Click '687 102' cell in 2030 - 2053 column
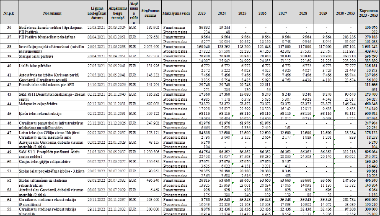Image resolution: width=380 pixels, height=216 pixels. pos(345,47)
